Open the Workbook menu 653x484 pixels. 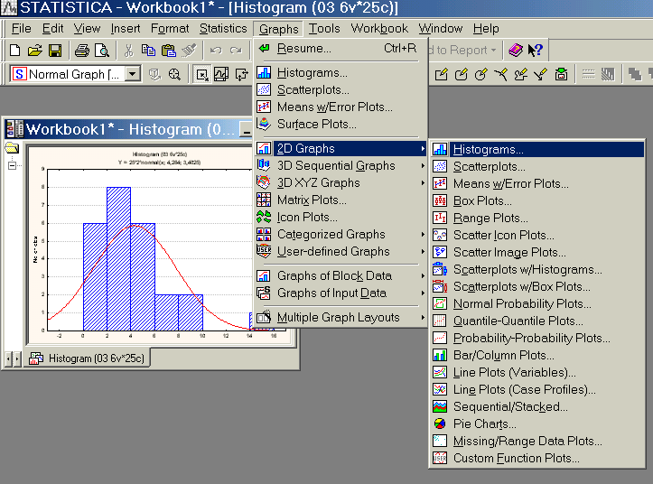(379, 28)
